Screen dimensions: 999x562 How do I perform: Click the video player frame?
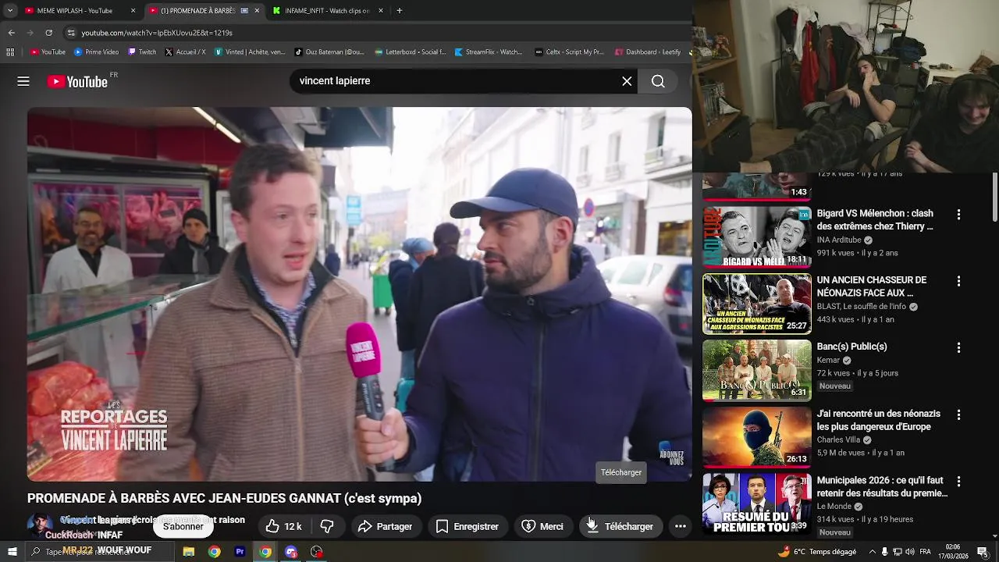pyautogui.click(x=359, y=294)
